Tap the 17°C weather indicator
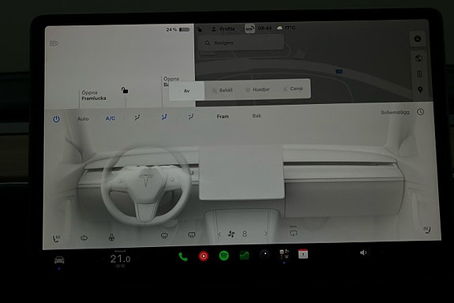Image resolution: width=454 pixels, height=303 pixels. click(286, 28)
